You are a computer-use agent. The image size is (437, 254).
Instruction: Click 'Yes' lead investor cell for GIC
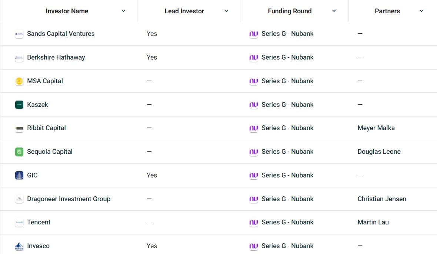tap(151, 175)
